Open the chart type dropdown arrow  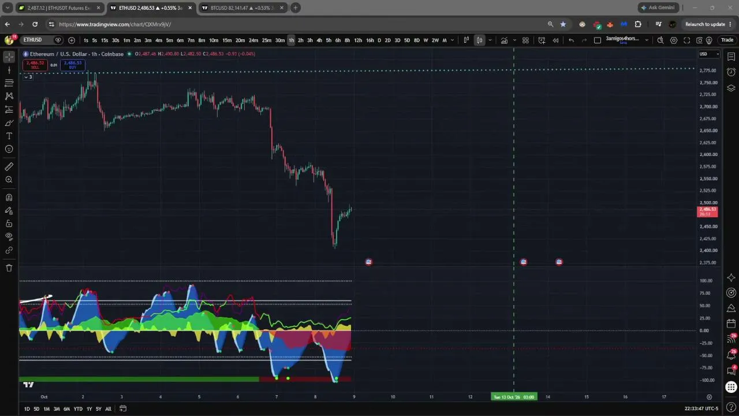click(490, 40)
